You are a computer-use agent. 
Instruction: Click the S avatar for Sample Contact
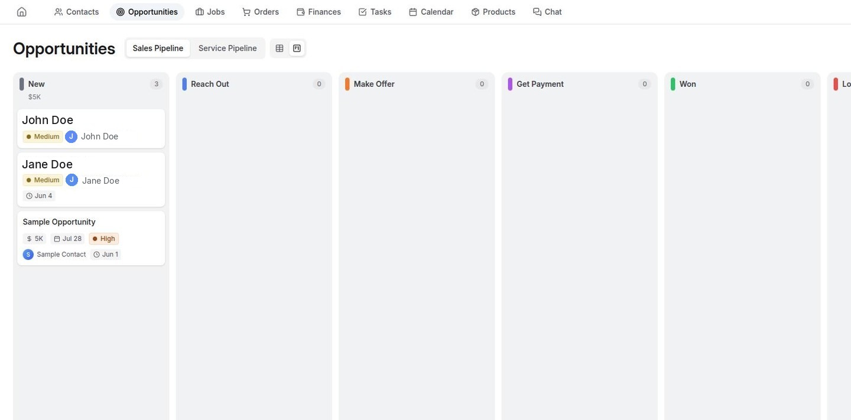coord(28,255)
